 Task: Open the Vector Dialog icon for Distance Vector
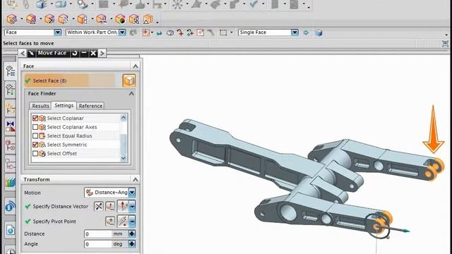point(110,206)
